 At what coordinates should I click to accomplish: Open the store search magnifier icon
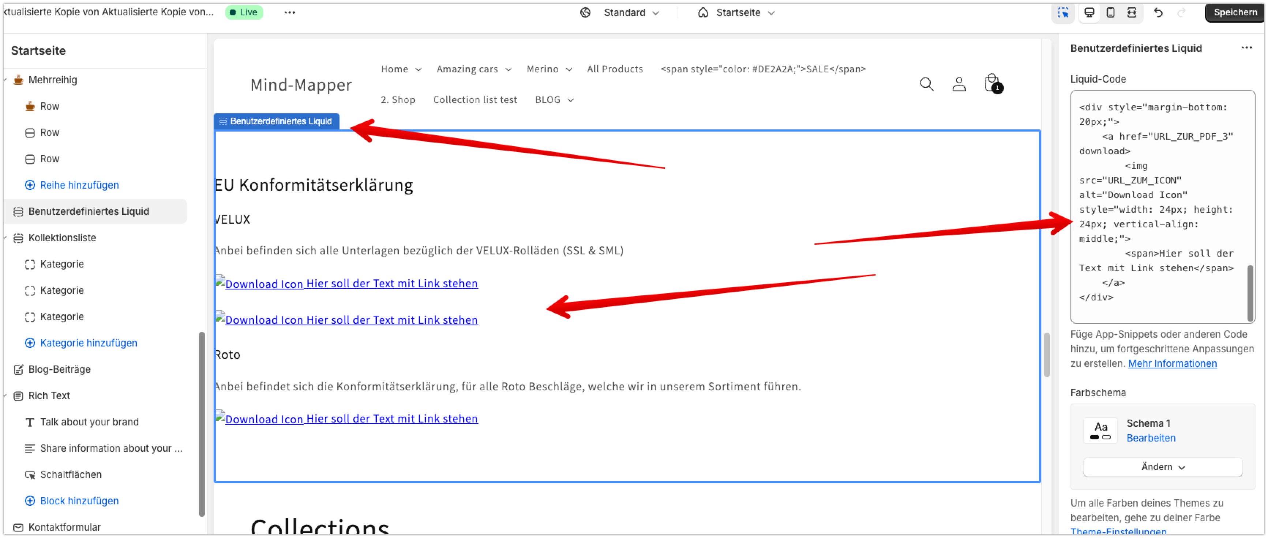coord(926,84)
